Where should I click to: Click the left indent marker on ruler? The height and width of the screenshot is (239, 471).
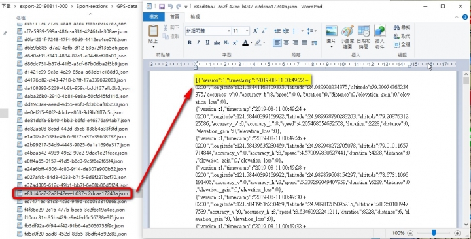point(196,65)
